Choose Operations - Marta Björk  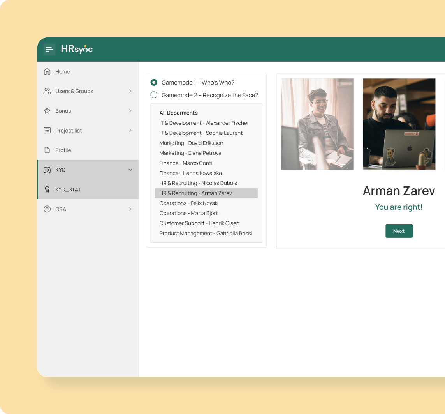[x=206, y=213]
